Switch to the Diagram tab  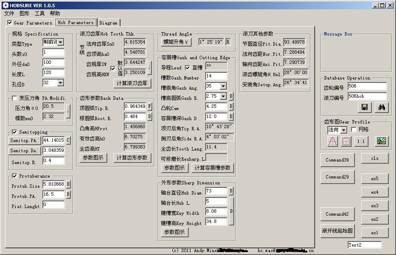coord(109,23)
